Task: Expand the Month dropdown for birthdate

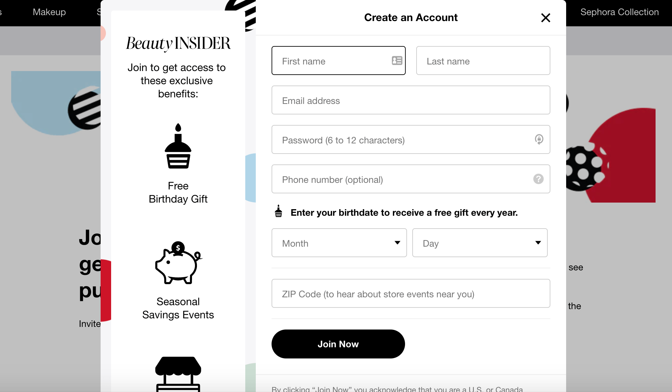Action: pyautogui.click(x=339, y=242)
